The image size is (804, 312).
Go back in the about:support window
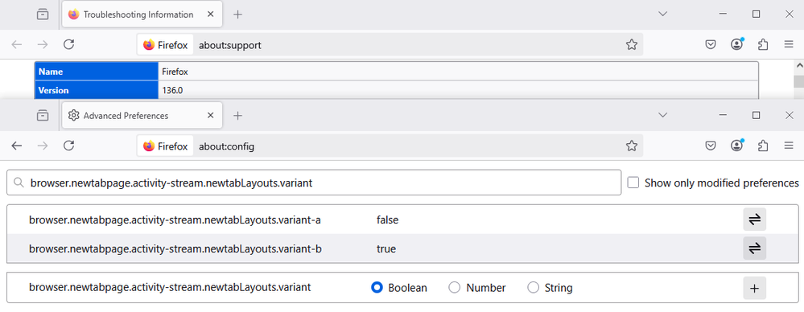[17, 44]
